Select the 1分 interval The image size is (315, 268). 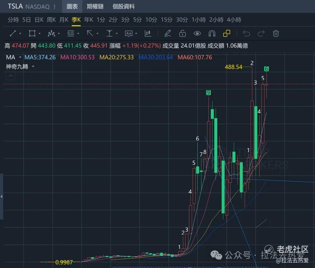101,20
